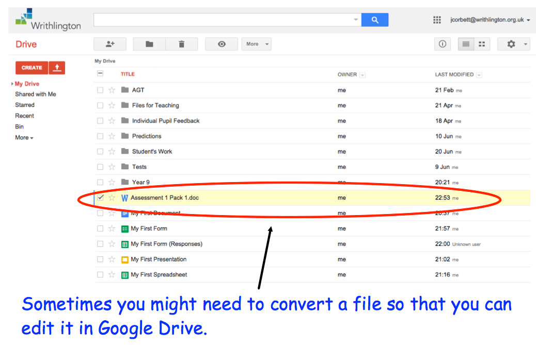Screen dimensions: 536x345
Task: Switch to list view icon
Action: pyautogui.click(x=466, y=44)
